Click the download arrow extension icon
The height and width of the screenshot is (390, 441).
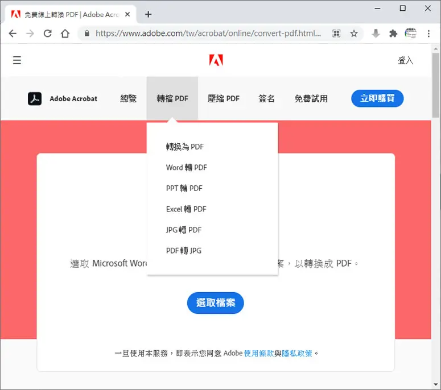tap(376, 34)
